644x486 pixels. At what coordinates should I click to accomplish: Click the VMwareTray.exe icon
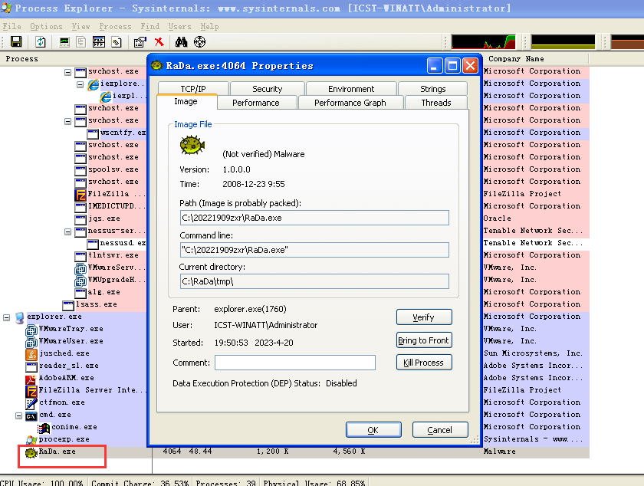31,330
